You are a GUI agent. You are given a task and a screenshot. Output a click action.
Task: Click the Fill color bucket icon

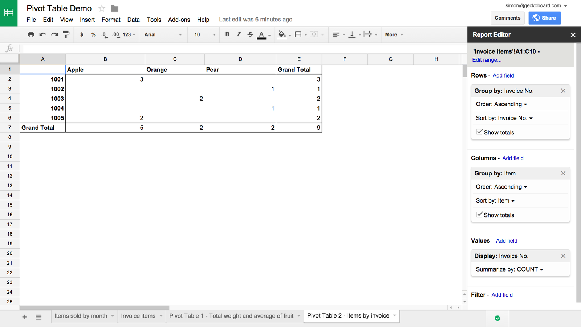282,34
